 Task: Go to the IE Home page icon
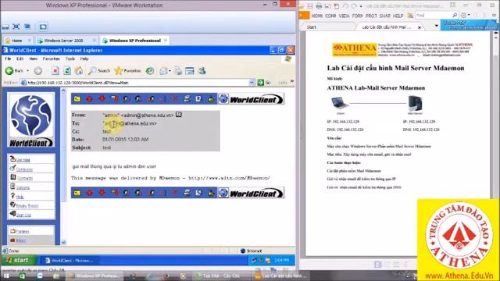pyautogui.click(x=78, y=71)
